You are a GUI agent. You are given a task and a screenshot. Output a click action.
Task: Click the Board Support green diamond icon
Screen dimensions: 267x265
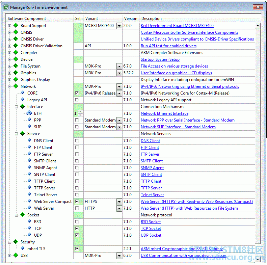pos(16,25)
